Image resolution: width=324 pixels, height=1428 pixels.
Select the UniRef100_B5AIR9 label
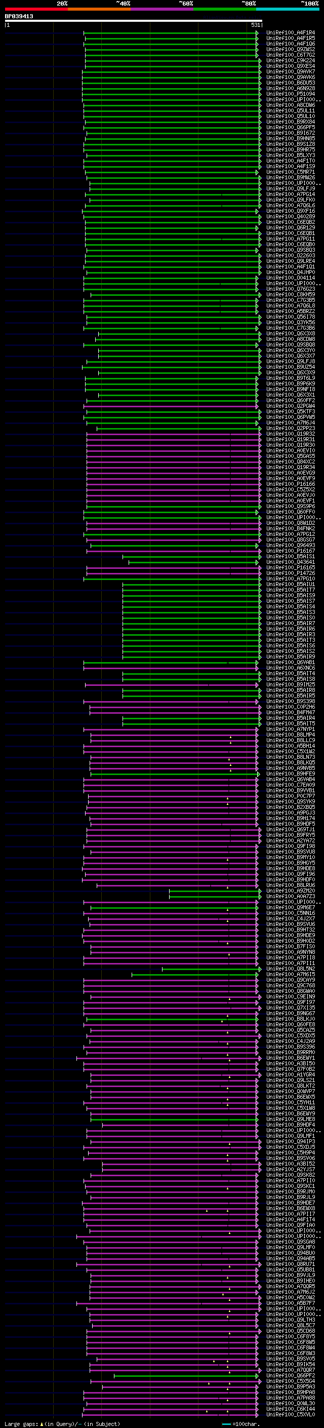[291, 657]
